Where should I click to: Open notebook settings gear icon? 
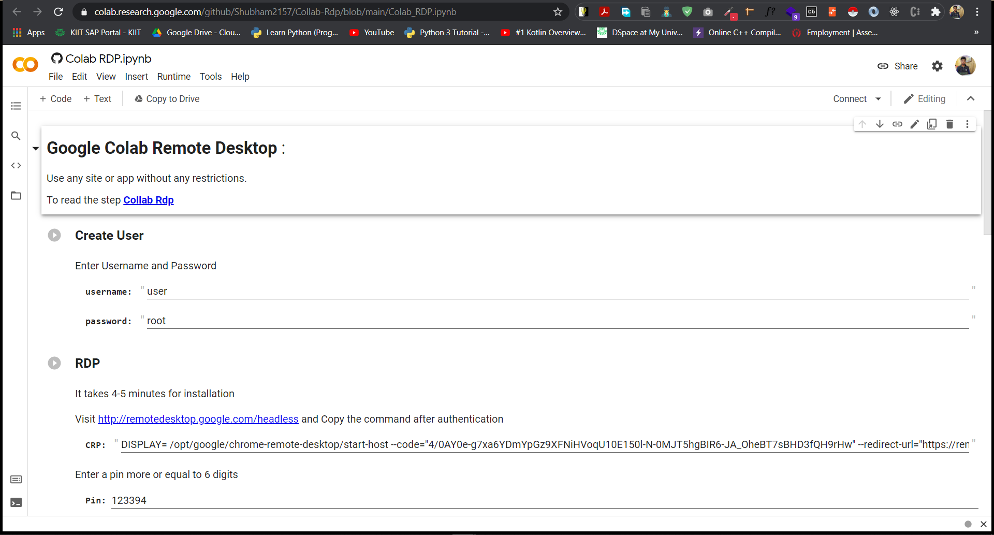click(937, 66)
